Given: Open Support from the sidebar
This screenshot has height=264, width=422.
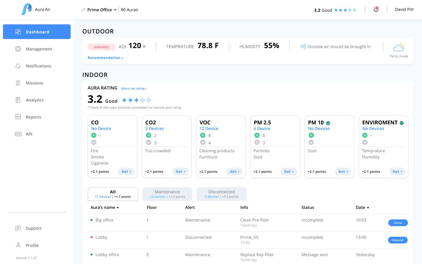Looking at the screenshot, I should [x=33, y=228].
